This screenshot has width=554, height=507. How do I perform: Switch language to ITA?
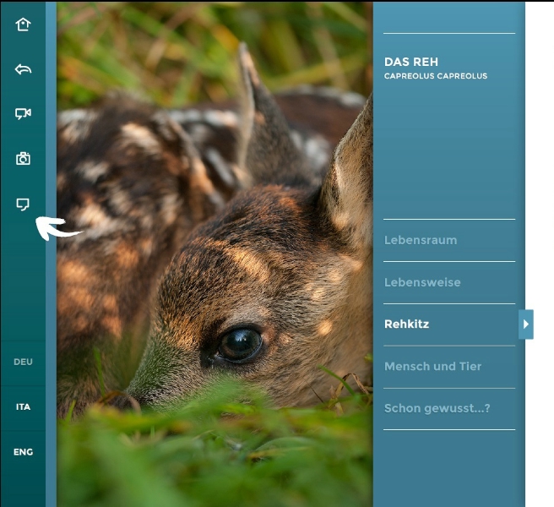23,406
